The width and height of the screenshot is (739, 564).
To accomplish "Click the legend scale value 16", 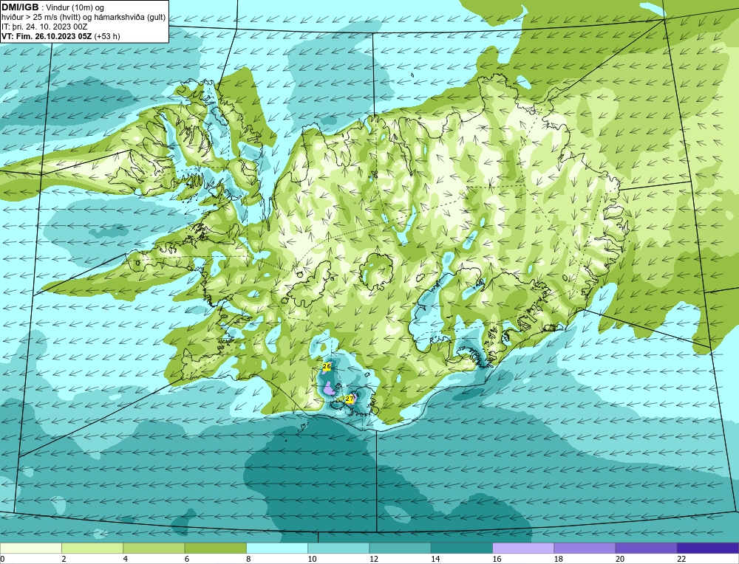I will pyautogui.click(x=497, y=559).
